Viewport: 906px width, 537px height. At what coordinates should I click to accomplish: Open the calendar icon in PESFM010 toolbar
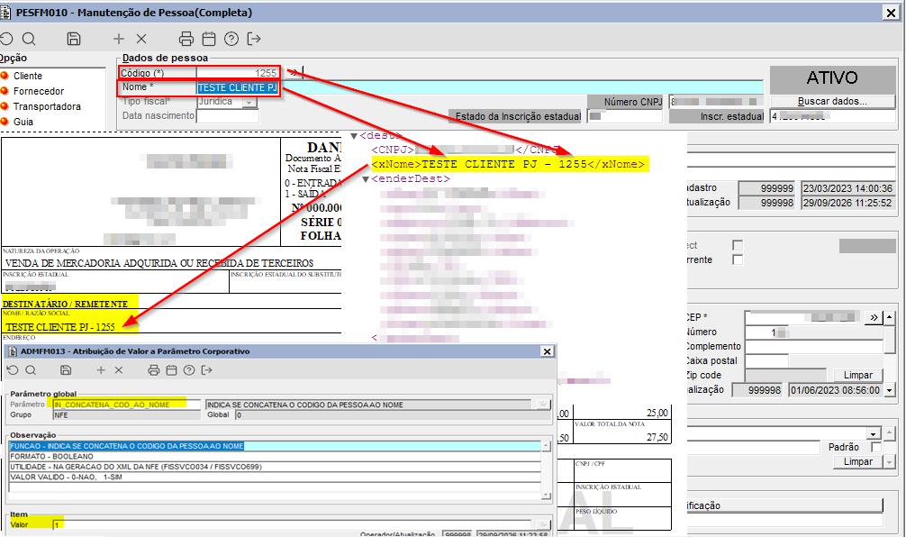[x=209, y=39]
